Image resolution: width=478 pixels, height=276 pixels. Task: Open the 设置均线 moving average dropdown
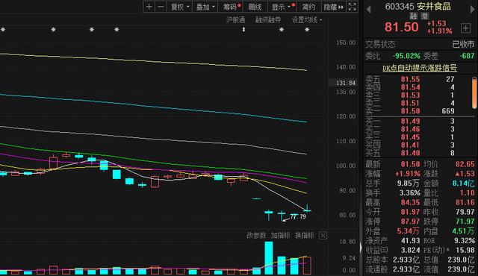tap(307, 20)
